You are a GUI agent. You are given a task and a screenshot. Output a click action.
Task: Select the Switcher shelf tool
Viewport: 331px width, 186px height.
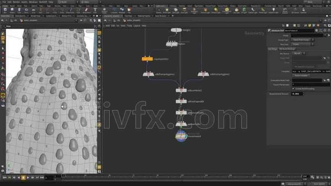[303, 10]
